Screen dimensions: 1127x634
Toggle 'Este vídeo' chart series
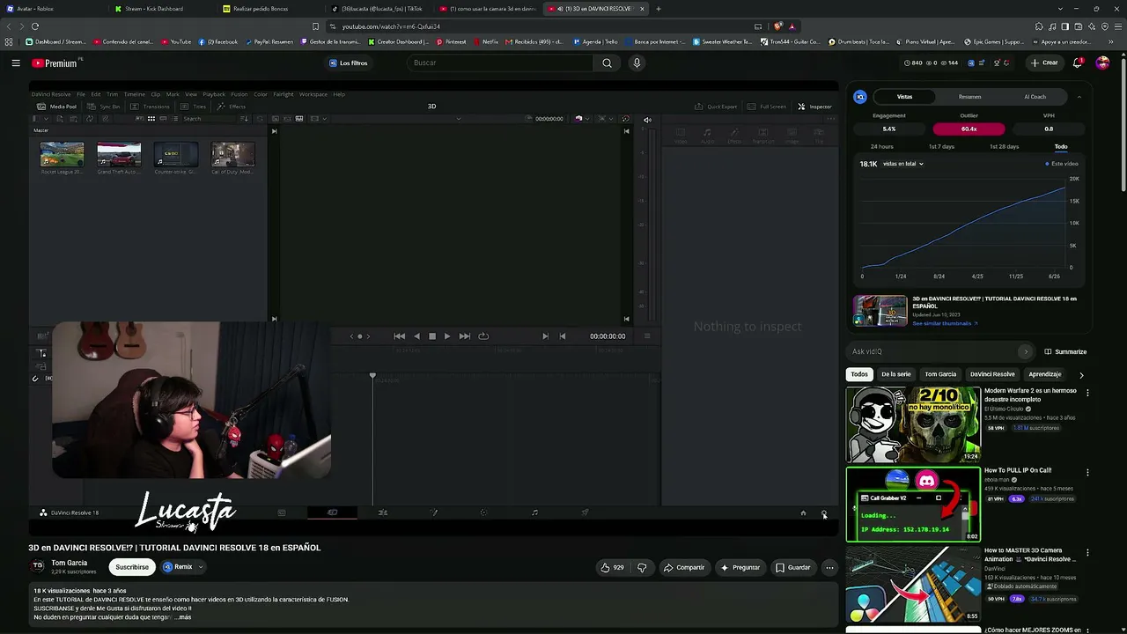[x=1062, y=164]
